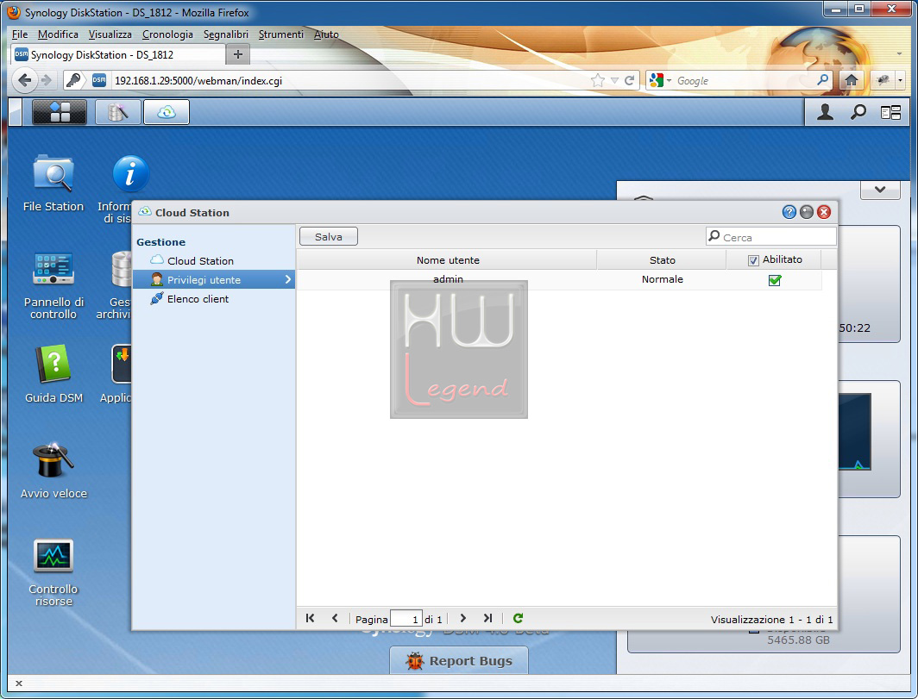Sort by Stato column header

(x=662, y=260)
